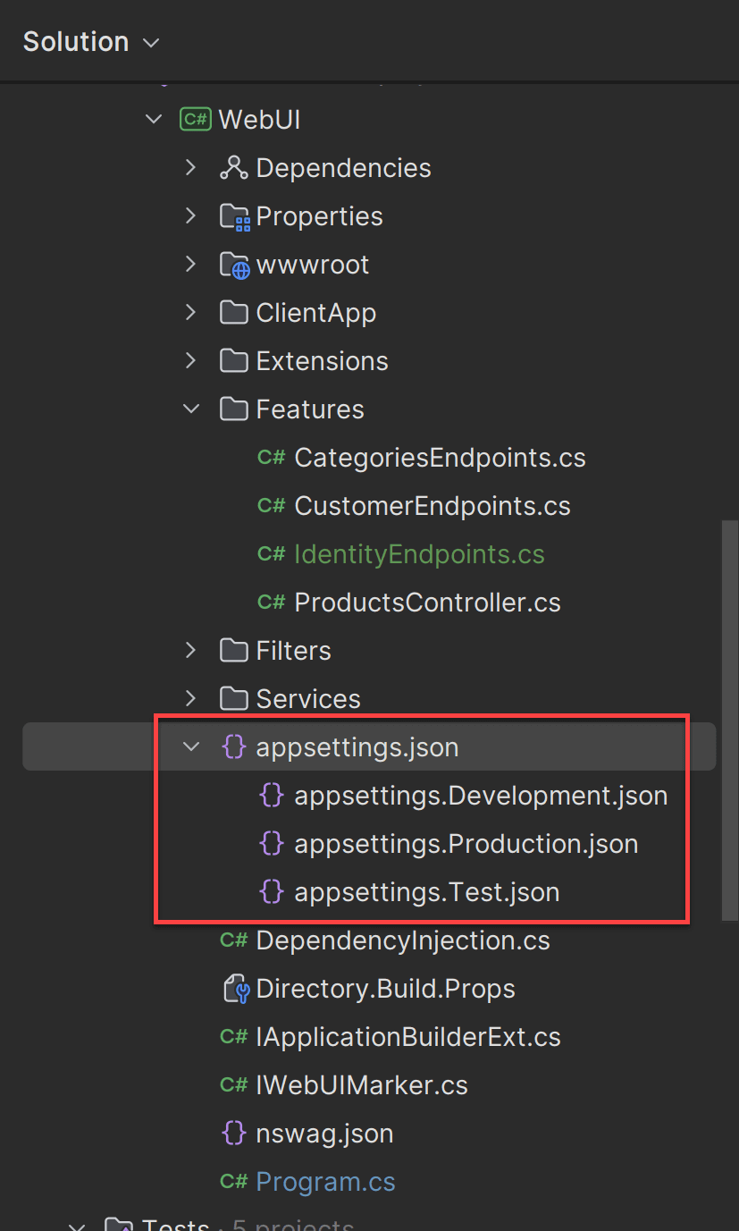Collapse the Features folder
The image size is (739, 1231).
coord(191,409)
